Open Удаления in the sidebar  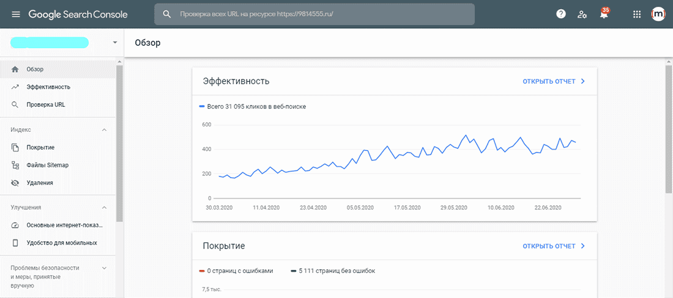coord(58,183)
